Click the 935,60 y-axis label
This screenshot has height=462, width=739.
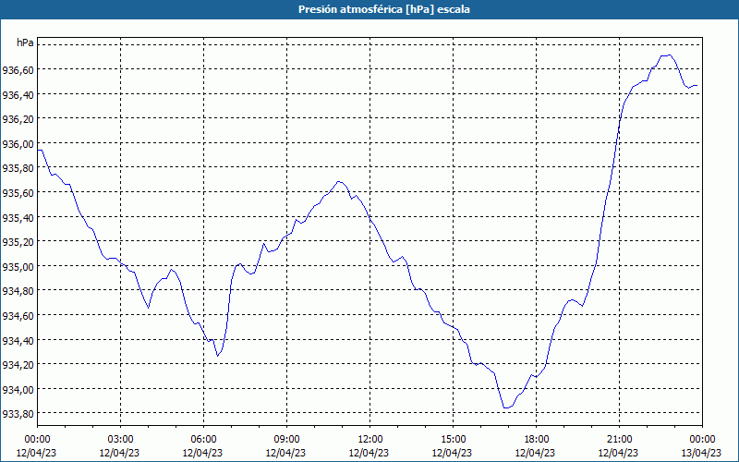tap(18, 193)
